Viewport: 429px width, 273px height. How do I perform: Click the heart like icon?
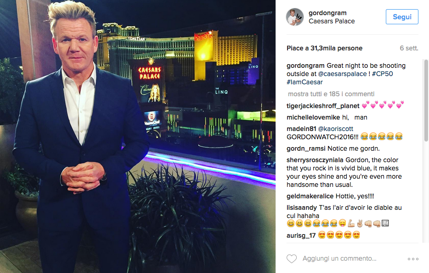[x=291, y=258]
